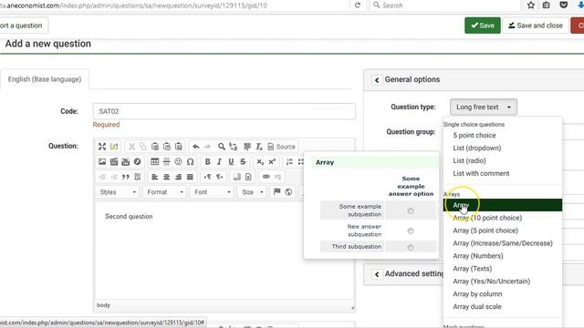Screen dimensions: 584x328
Task: Insert special character Omega symbol
Action: pyautogui.click(x=191, y=162)
